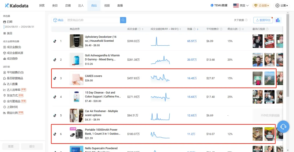Play second popular video of CAKES covers

pyautogui.click(x=269, y=78)
